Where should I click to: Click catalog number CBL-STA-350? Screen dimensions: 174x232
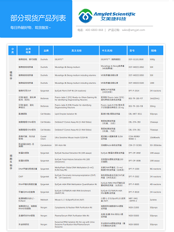click(x=134, y=122)
